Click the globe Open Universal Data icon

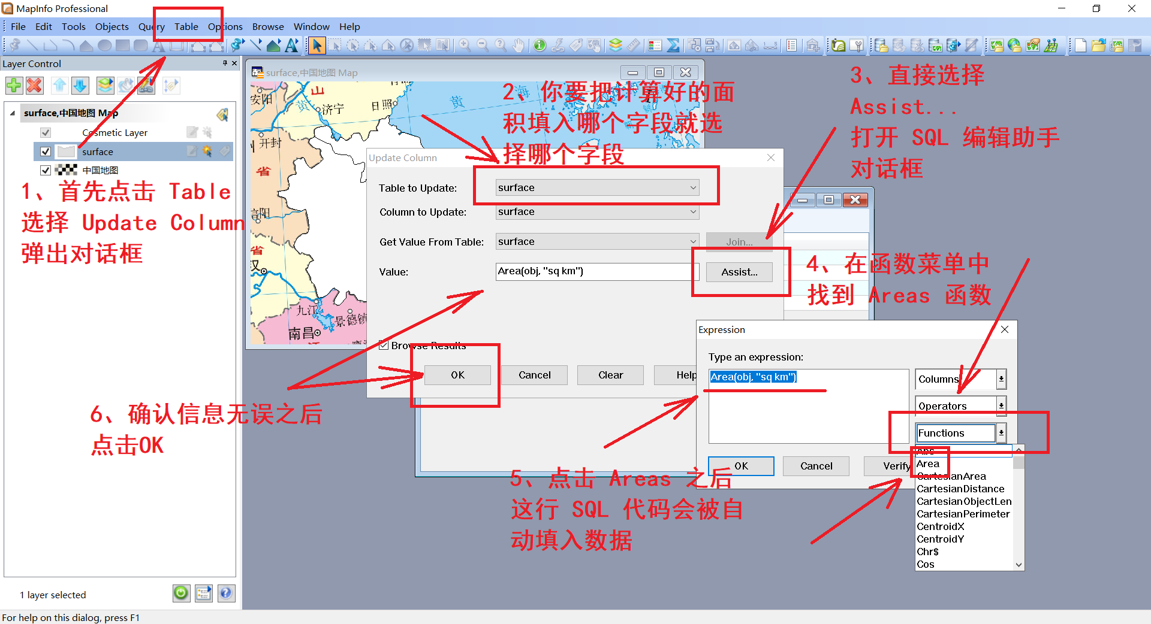1014,46
